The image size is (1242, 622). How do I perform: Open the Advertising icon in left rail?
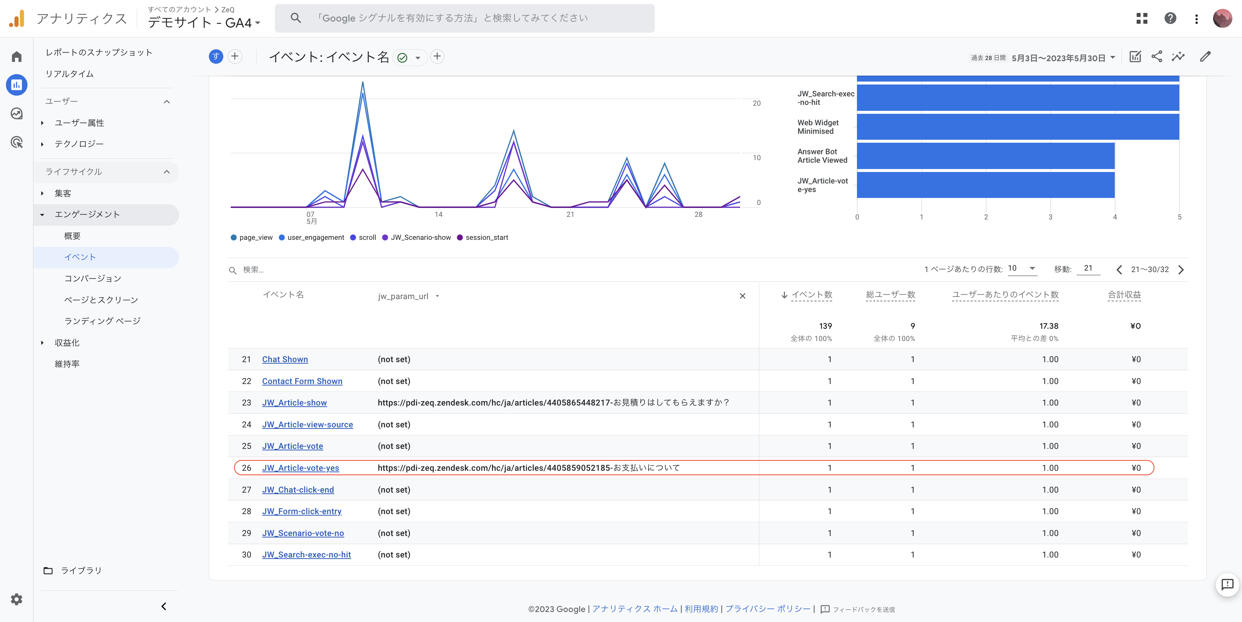[x=16, y=142]
